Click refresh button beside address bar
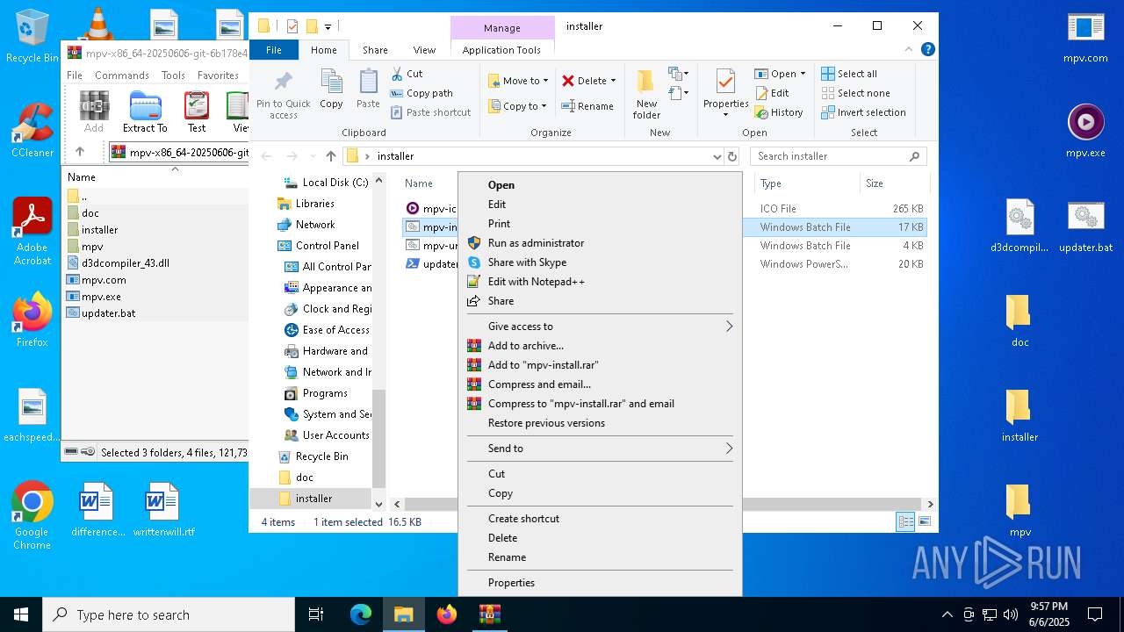This screenshot has height=632, width=1124. coord(732,156)
